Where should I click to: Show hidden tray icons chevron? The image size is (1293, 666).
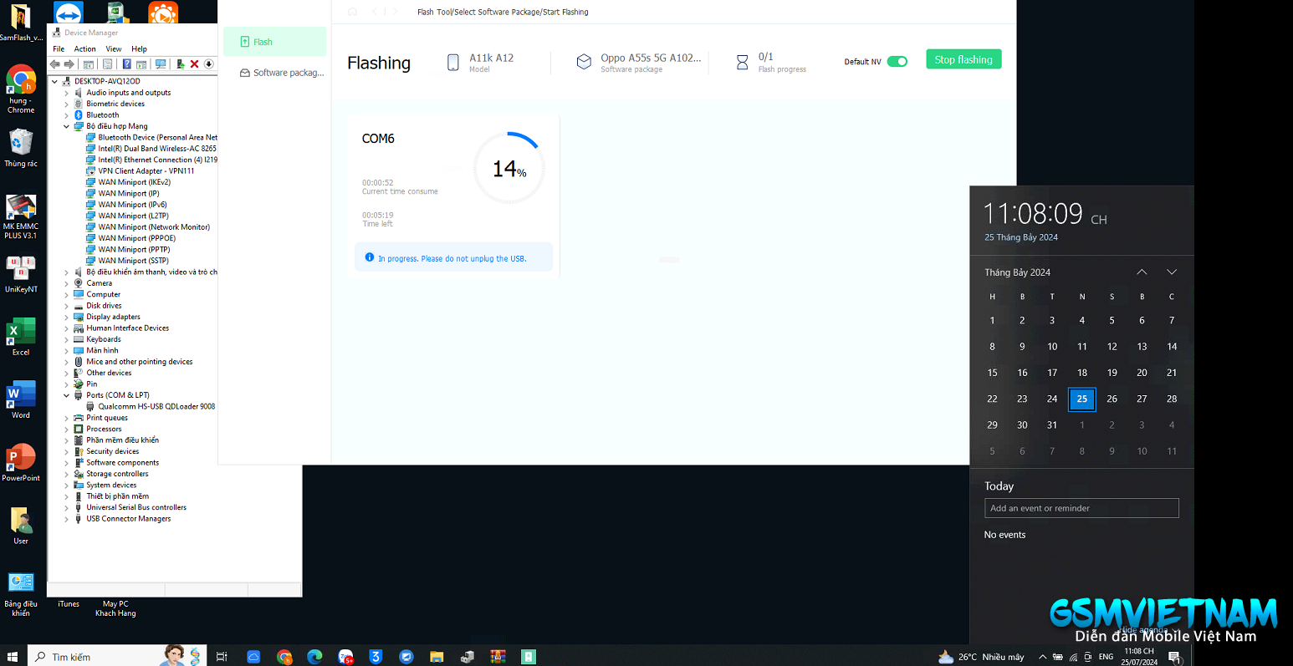pyautogui.click(x=1042, y=657)
